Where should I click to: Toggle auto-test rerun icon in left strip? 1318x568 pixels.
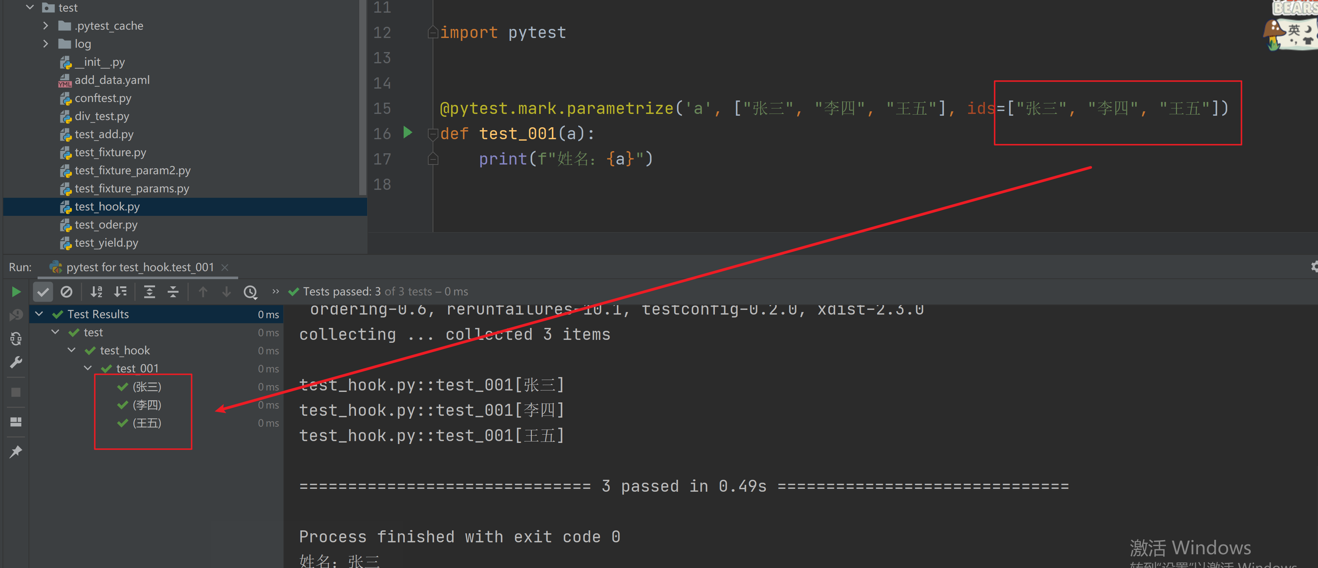16,338
